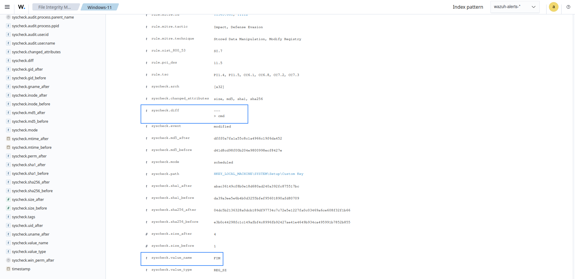The height and width of the screenshot is (279, 575).
Task: Open the wazuh-alerts-* index pattern dropdown
Action: 514,7
